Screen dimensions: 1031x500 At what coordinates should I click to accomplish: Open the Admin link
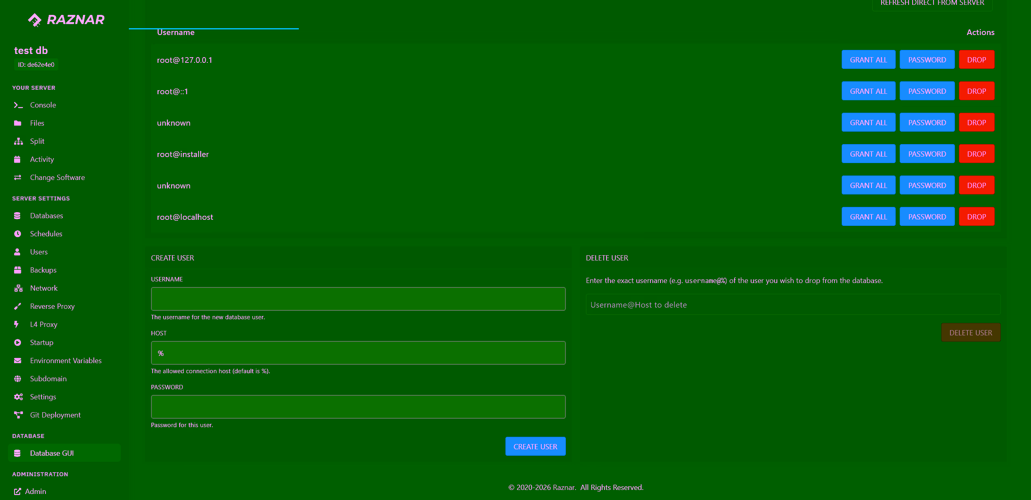click(30, 492)
